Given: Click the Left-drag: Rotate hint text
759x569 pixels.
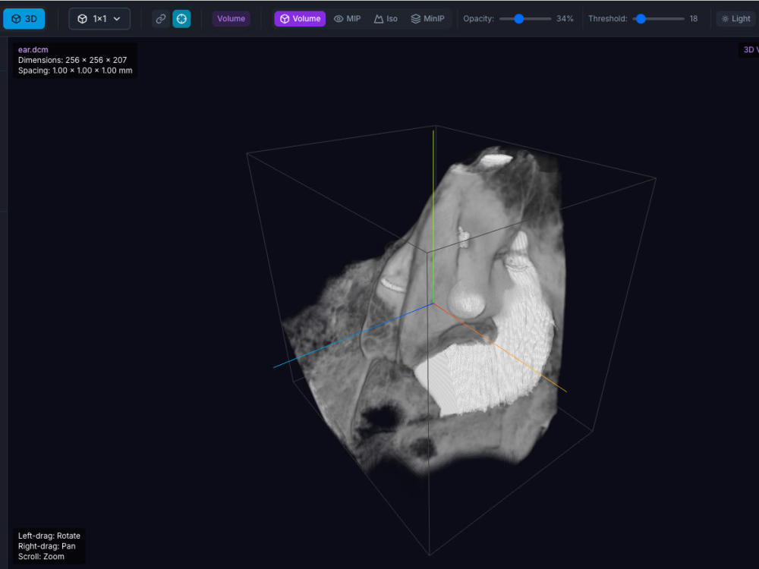Looking at the screenshot, I should coord(49,536).
